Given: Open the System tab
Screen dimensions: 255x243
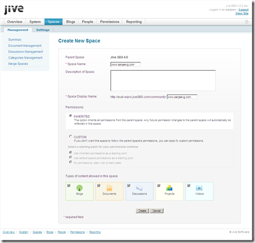Looking at the screenshot, I should 35,22.
